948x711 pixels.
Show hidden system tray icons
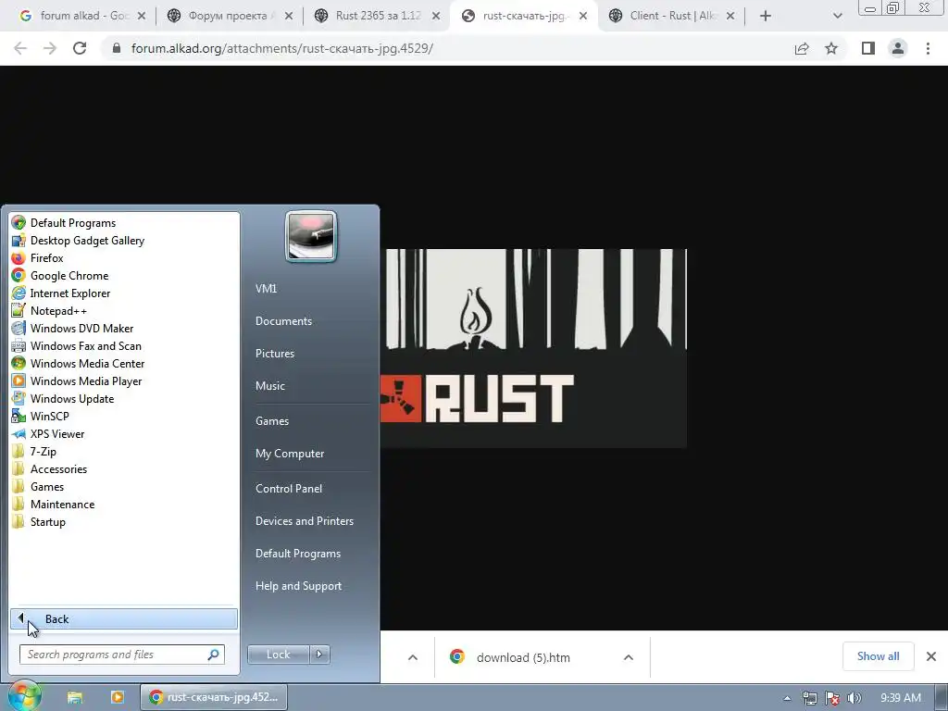click(787, 698)
